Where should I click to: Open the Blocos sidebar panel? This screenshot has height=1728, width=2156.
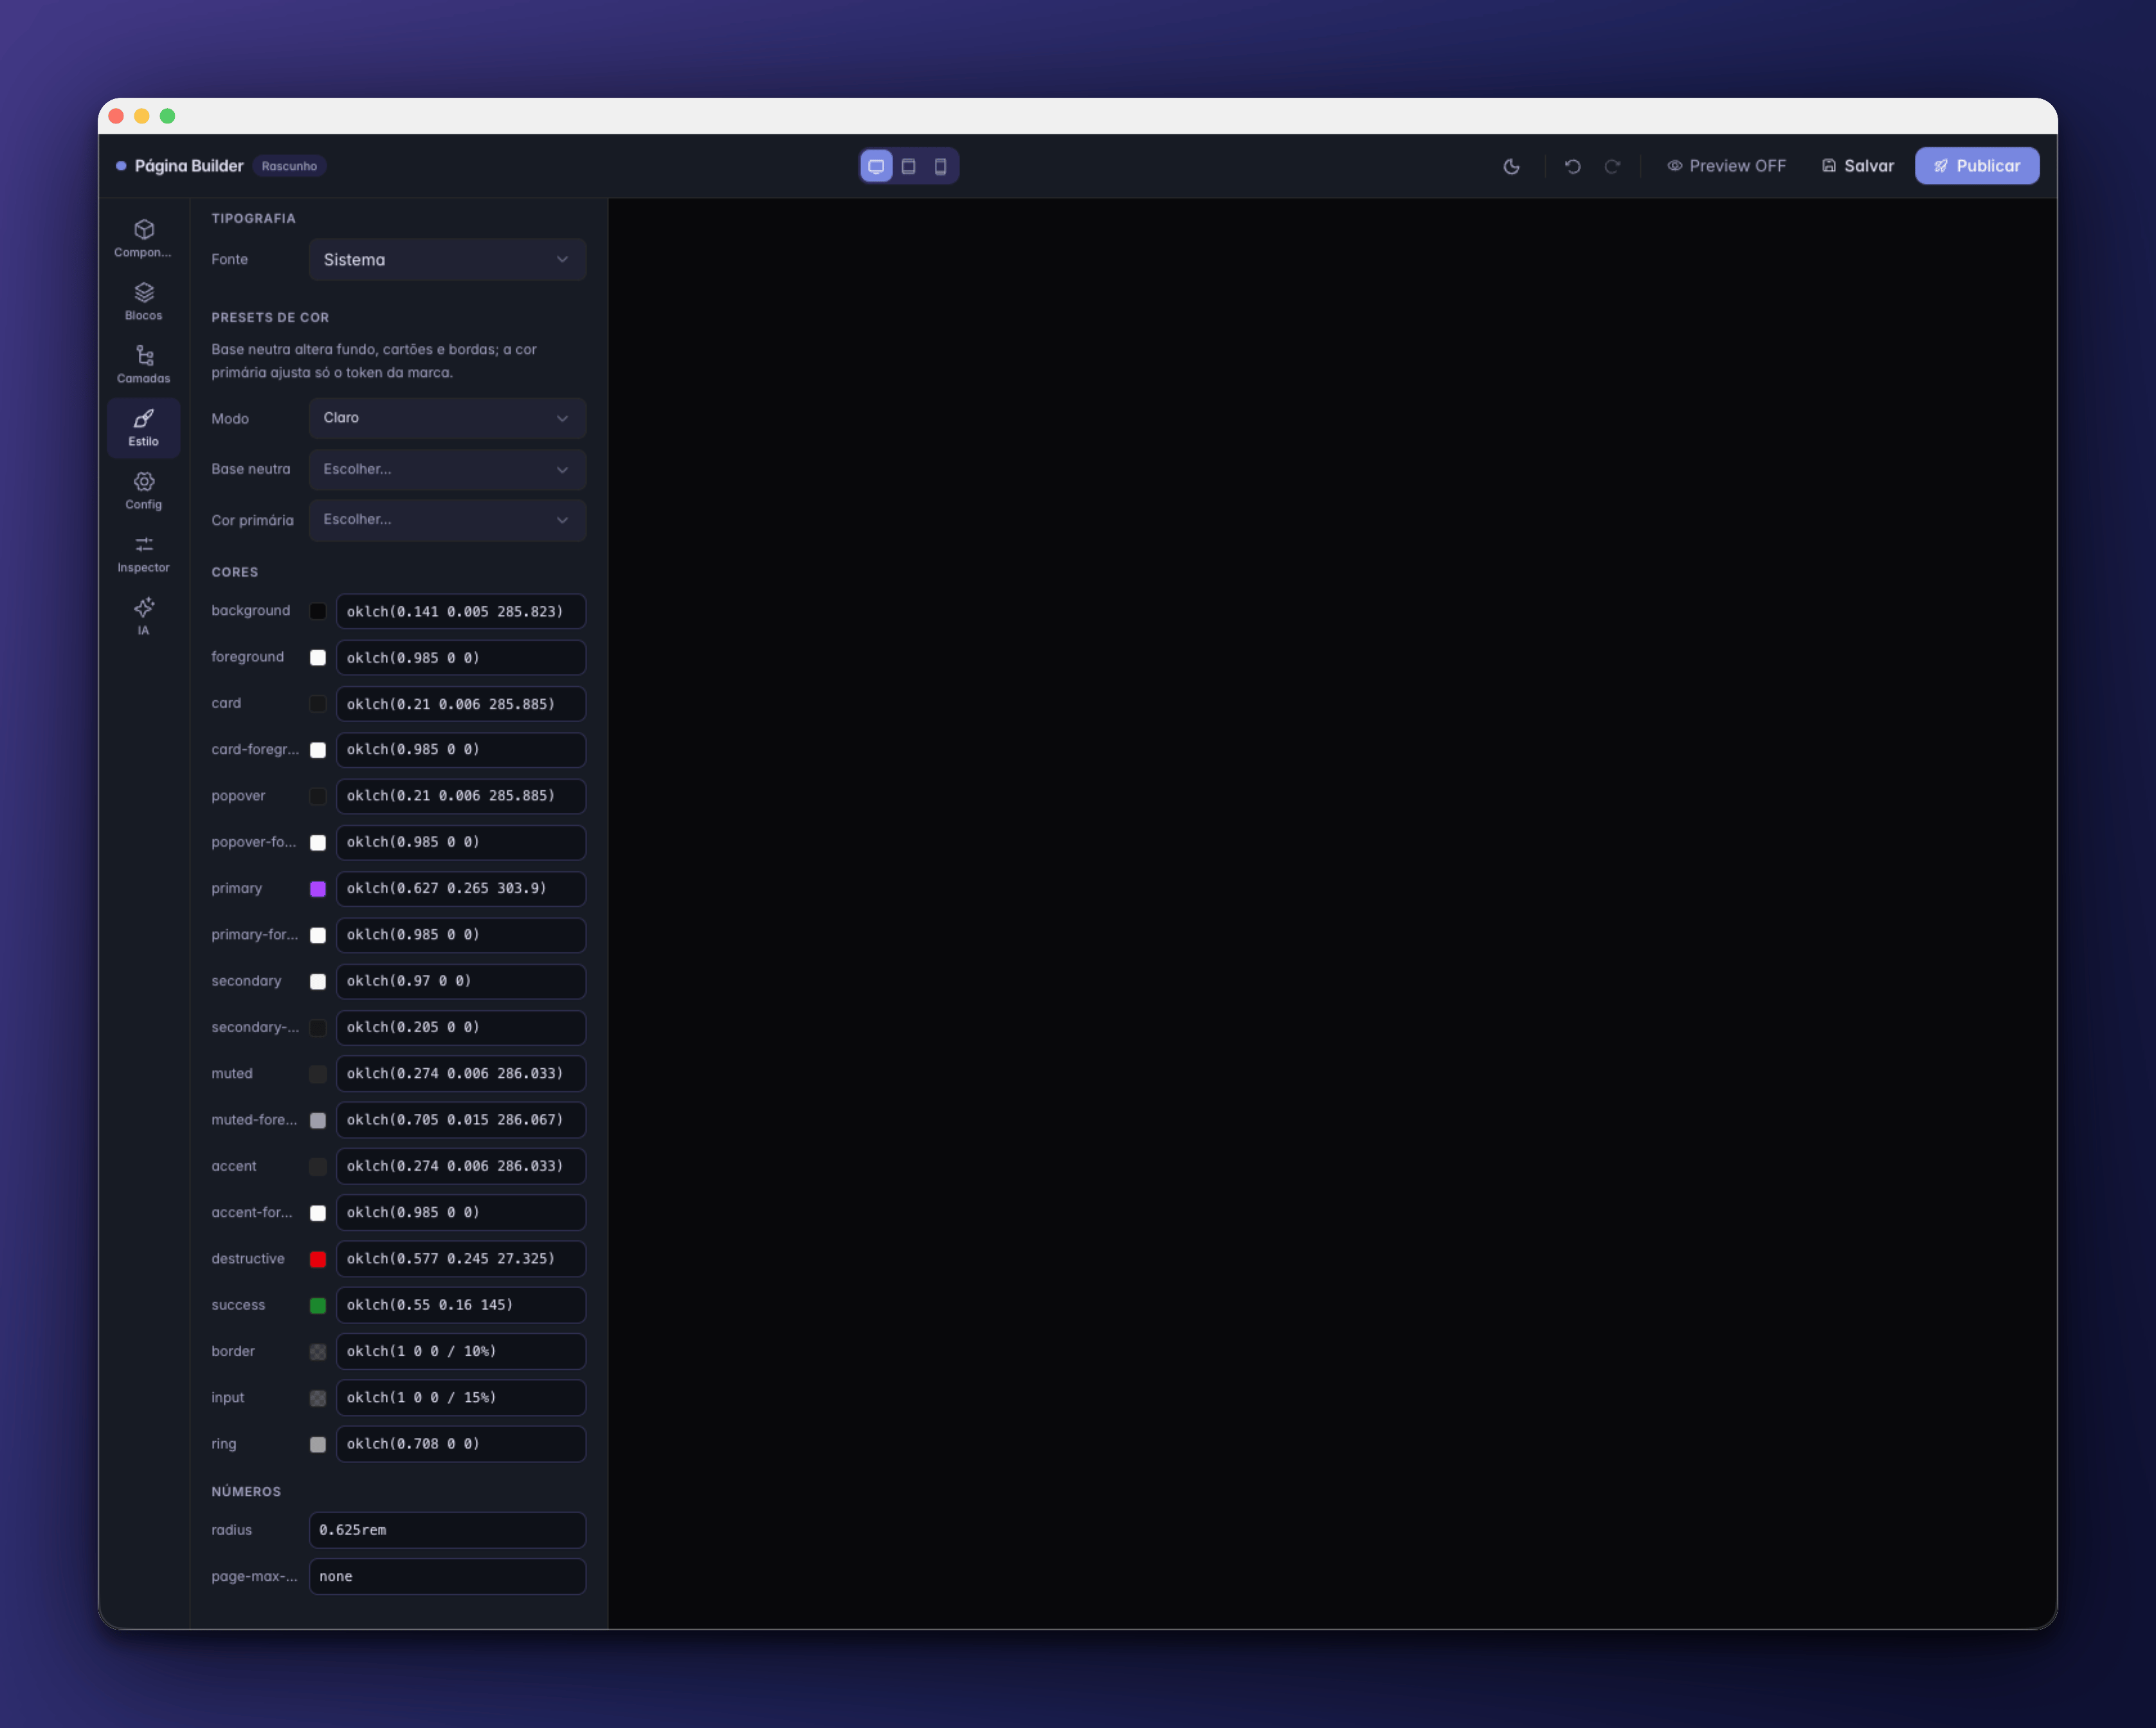pos(143,302)
